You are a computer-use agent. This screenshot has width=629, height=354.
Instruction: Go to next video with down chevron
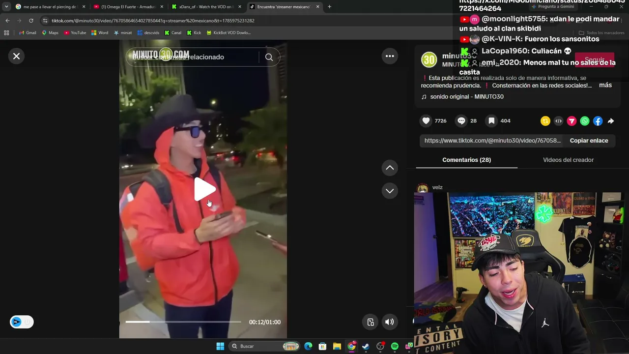(390, 191)
